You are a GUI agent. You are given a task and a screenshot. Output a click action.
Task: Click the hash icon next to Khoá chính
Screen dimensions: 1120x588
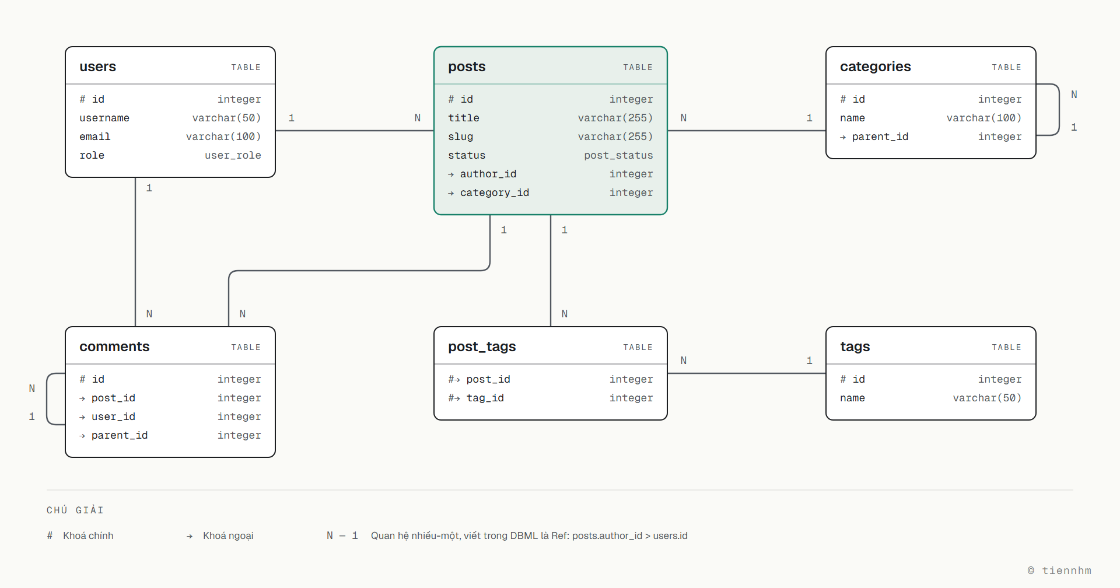pyautogui.click(x=50, y=535)
